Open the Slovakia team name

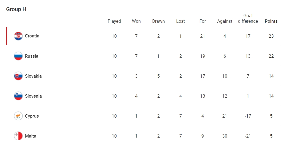(33, 76)
